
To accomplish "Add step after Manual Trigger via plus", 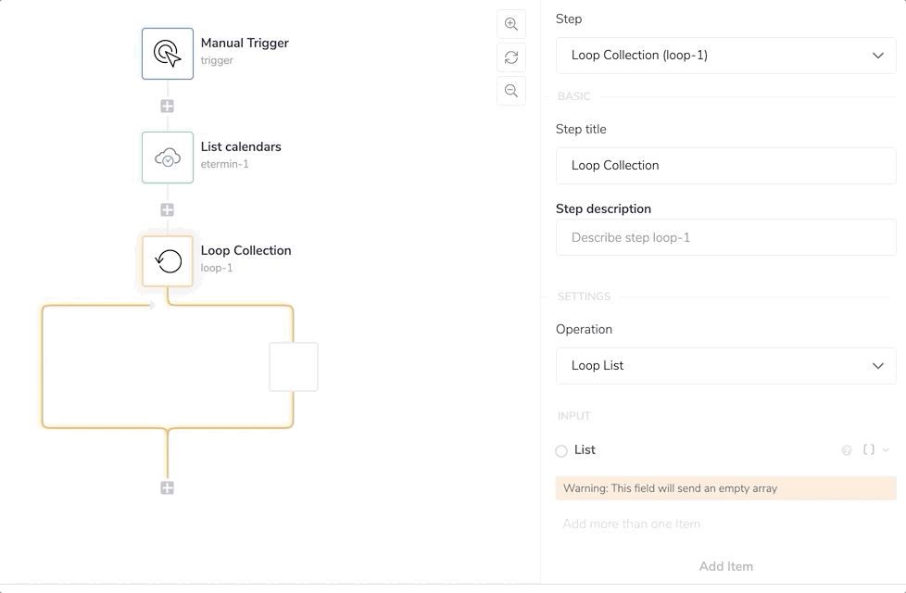I will tap(168, 107).
